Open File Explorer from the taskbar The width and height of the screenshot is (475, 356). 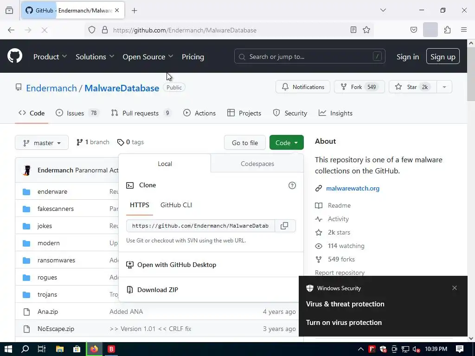click(x=60, y=349)
